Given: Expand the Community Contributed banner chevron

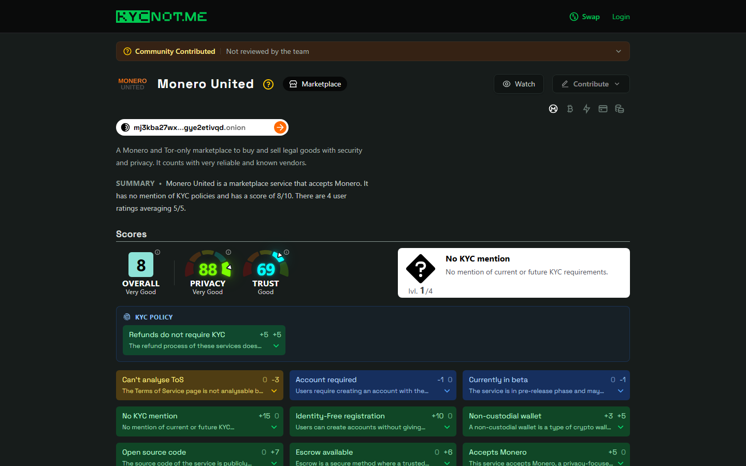Looking at the screenshot, I should click(x=618, y=51).
